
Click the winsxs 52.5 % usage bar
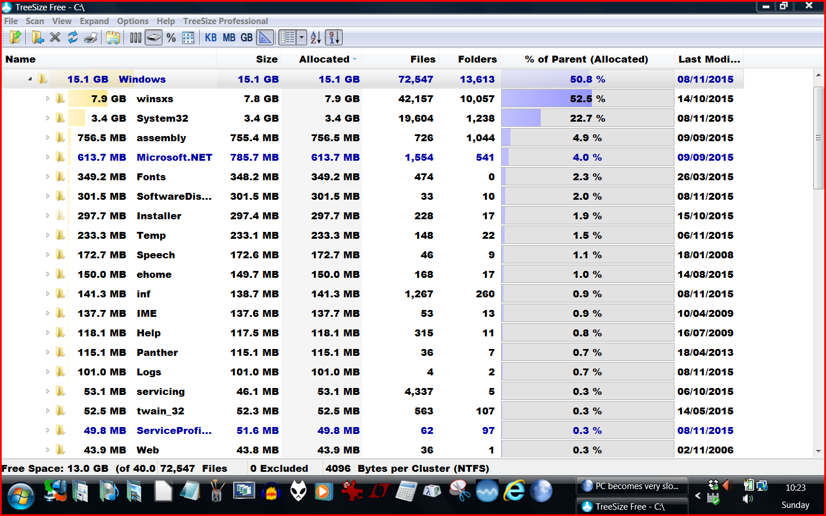[x=587, y=99]
